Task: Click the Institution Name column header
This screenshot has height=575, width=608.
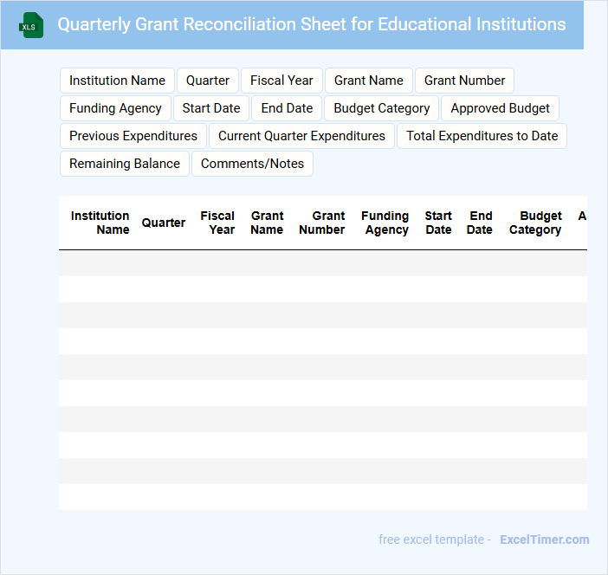Action: 100,223
